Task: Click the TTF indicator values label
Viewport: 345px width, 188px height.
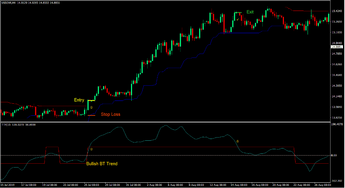Action: point(18,125)
